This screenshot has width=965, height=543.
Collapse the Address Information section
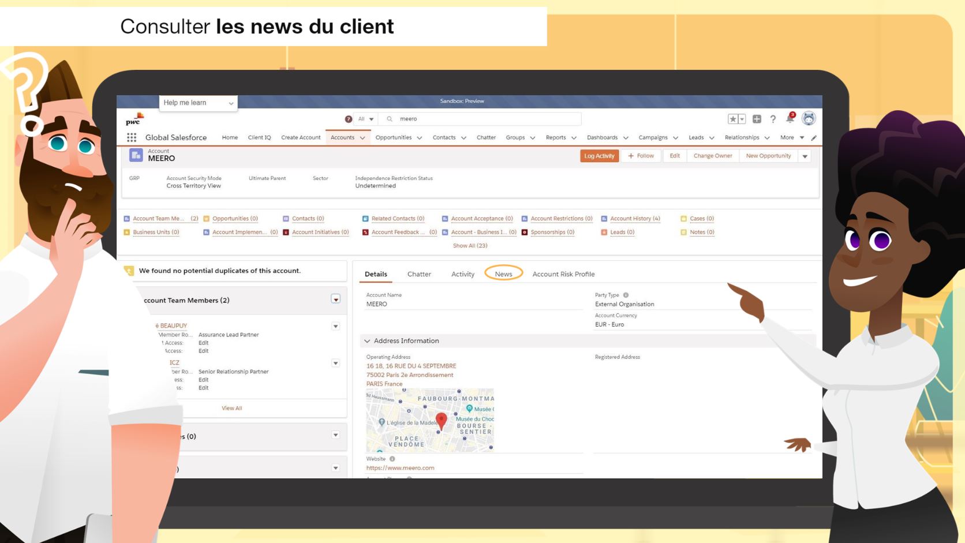[368, 340]
